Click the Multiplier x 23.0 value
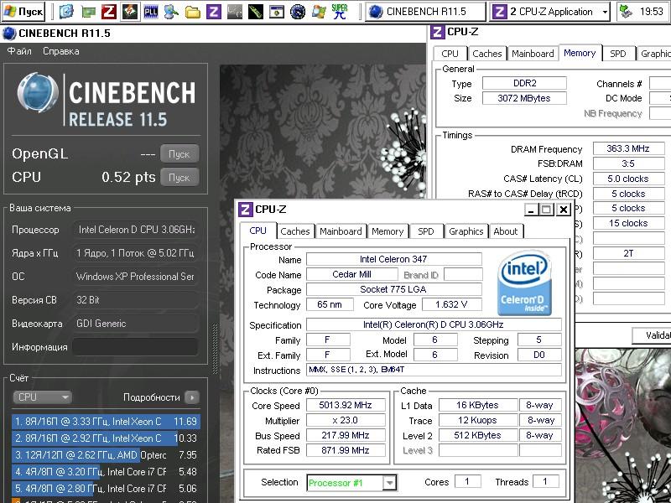 point(346,420)
